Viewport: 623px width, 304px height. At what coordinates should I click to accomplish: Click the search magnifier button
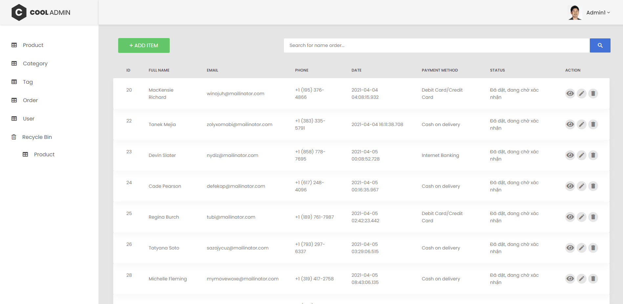click(600, 45)
